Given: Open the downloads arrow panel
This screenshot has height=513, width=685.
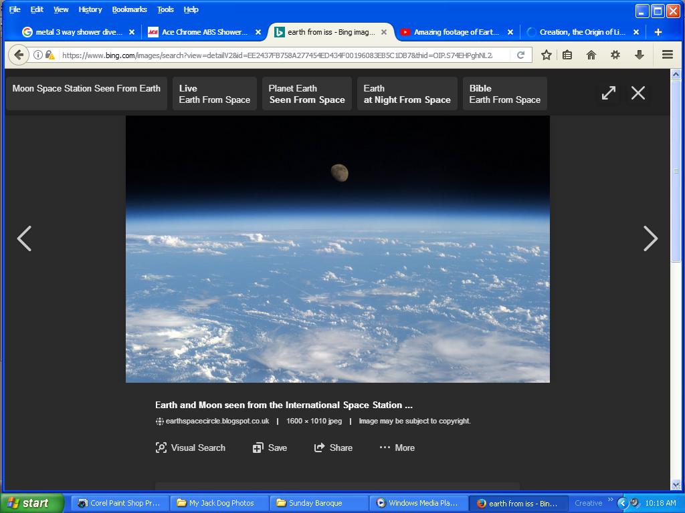Looking at the screenshot, I should [x=640, y=55].
